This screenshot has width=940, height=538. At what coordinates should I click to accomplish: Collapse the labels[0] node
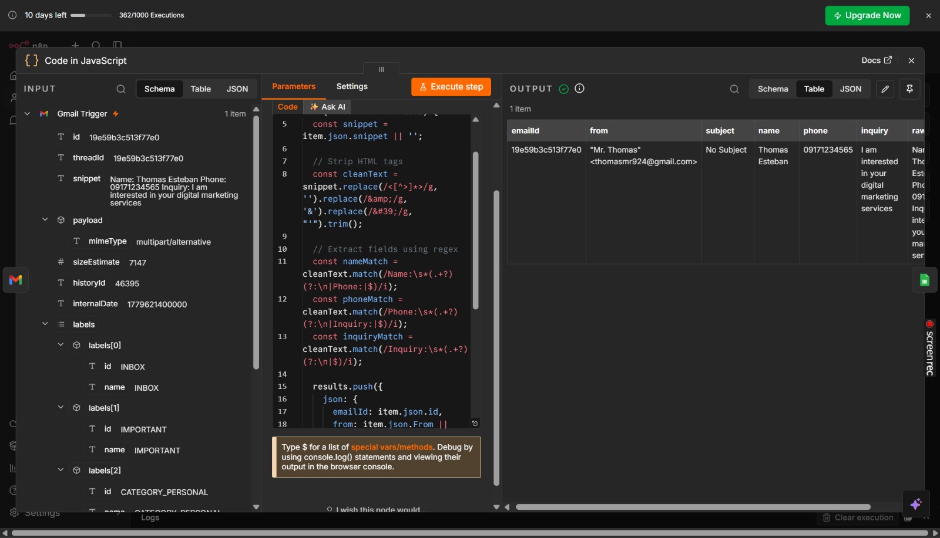[x=61, y=345]
